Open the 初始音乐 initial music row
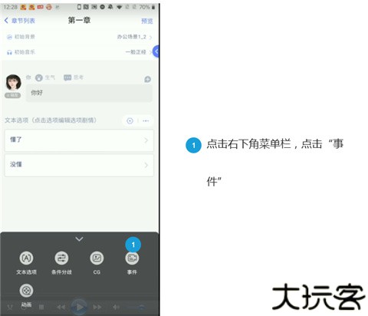 pyautogui.click(x=79, y=52)
